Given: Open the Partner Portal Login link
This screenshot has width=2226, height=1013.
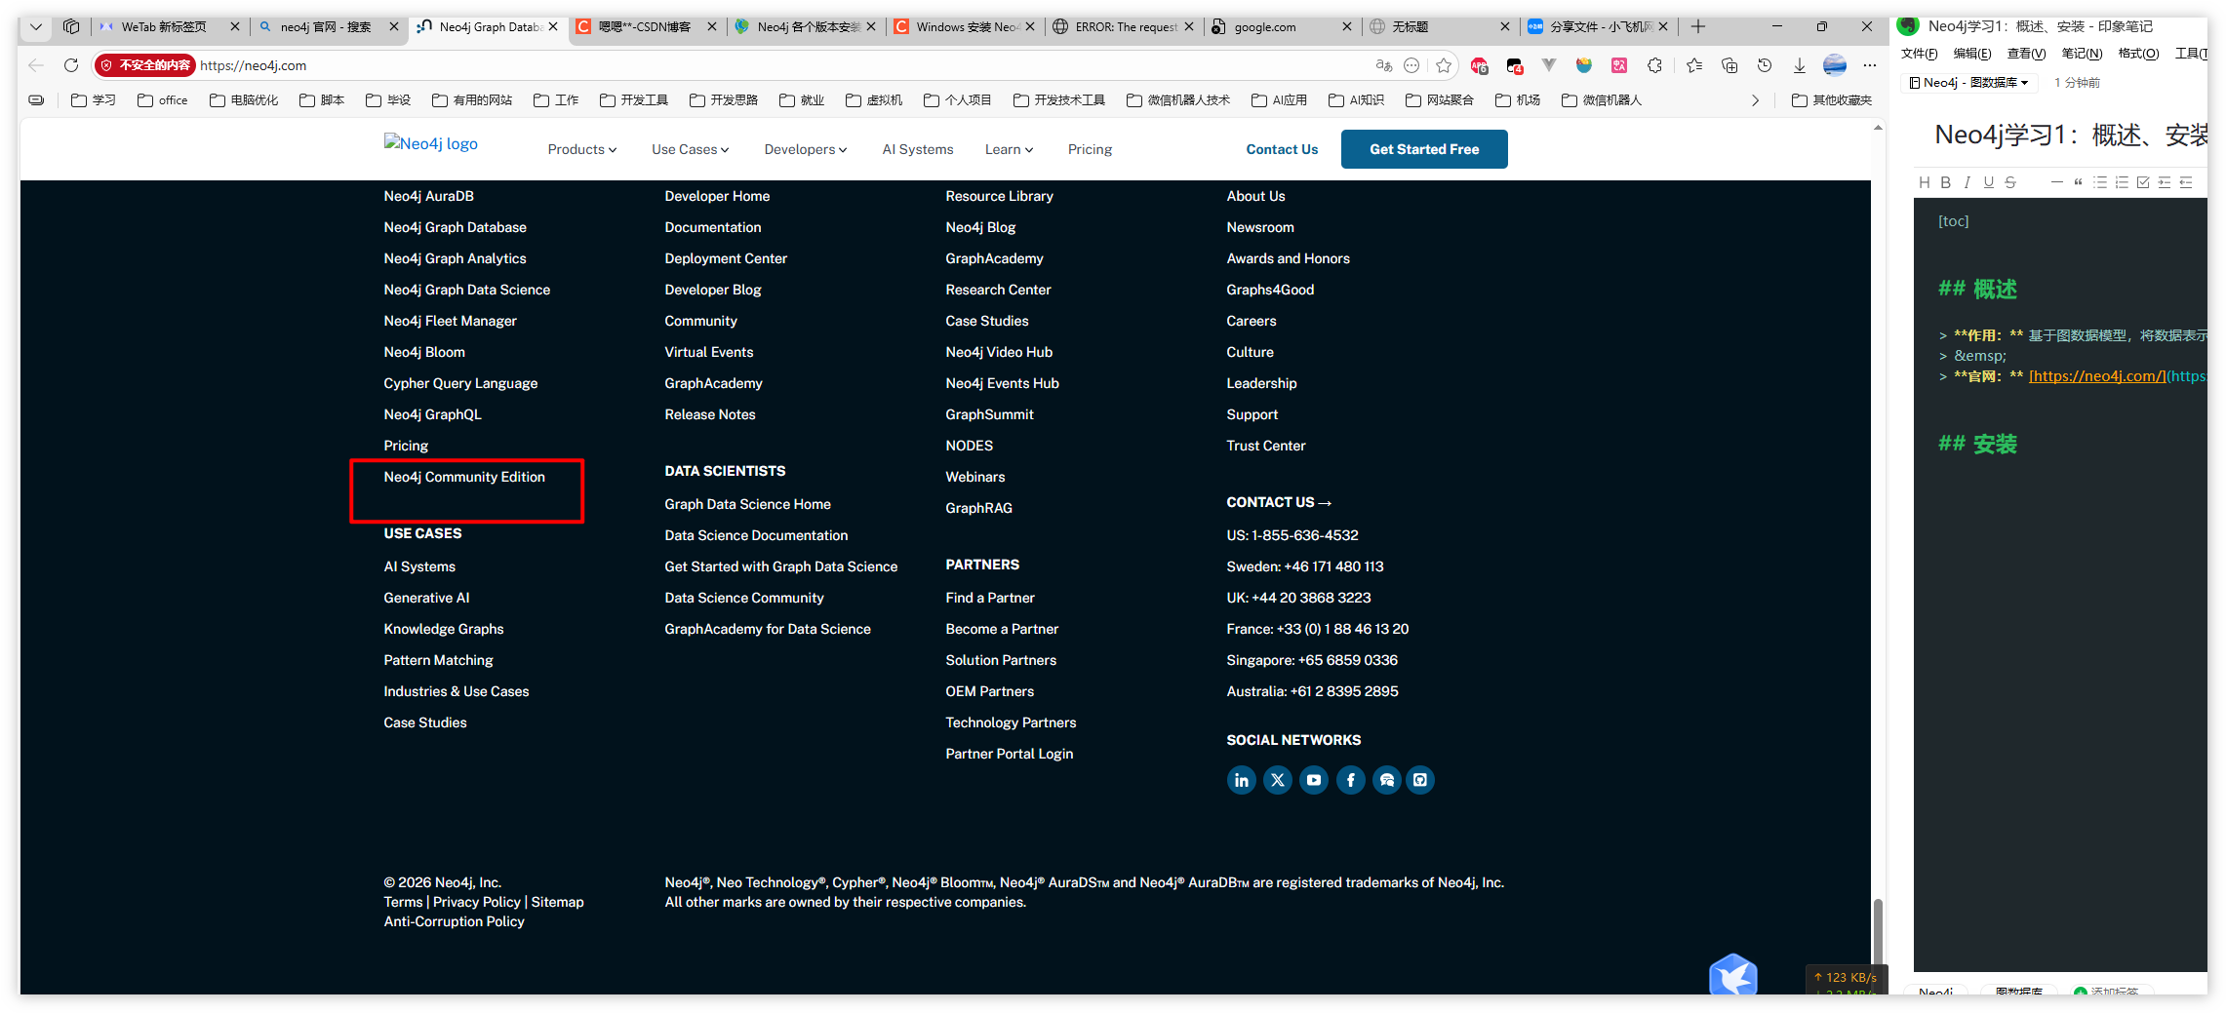Looking at the screenshot, I should click(x=1009, y=754).
